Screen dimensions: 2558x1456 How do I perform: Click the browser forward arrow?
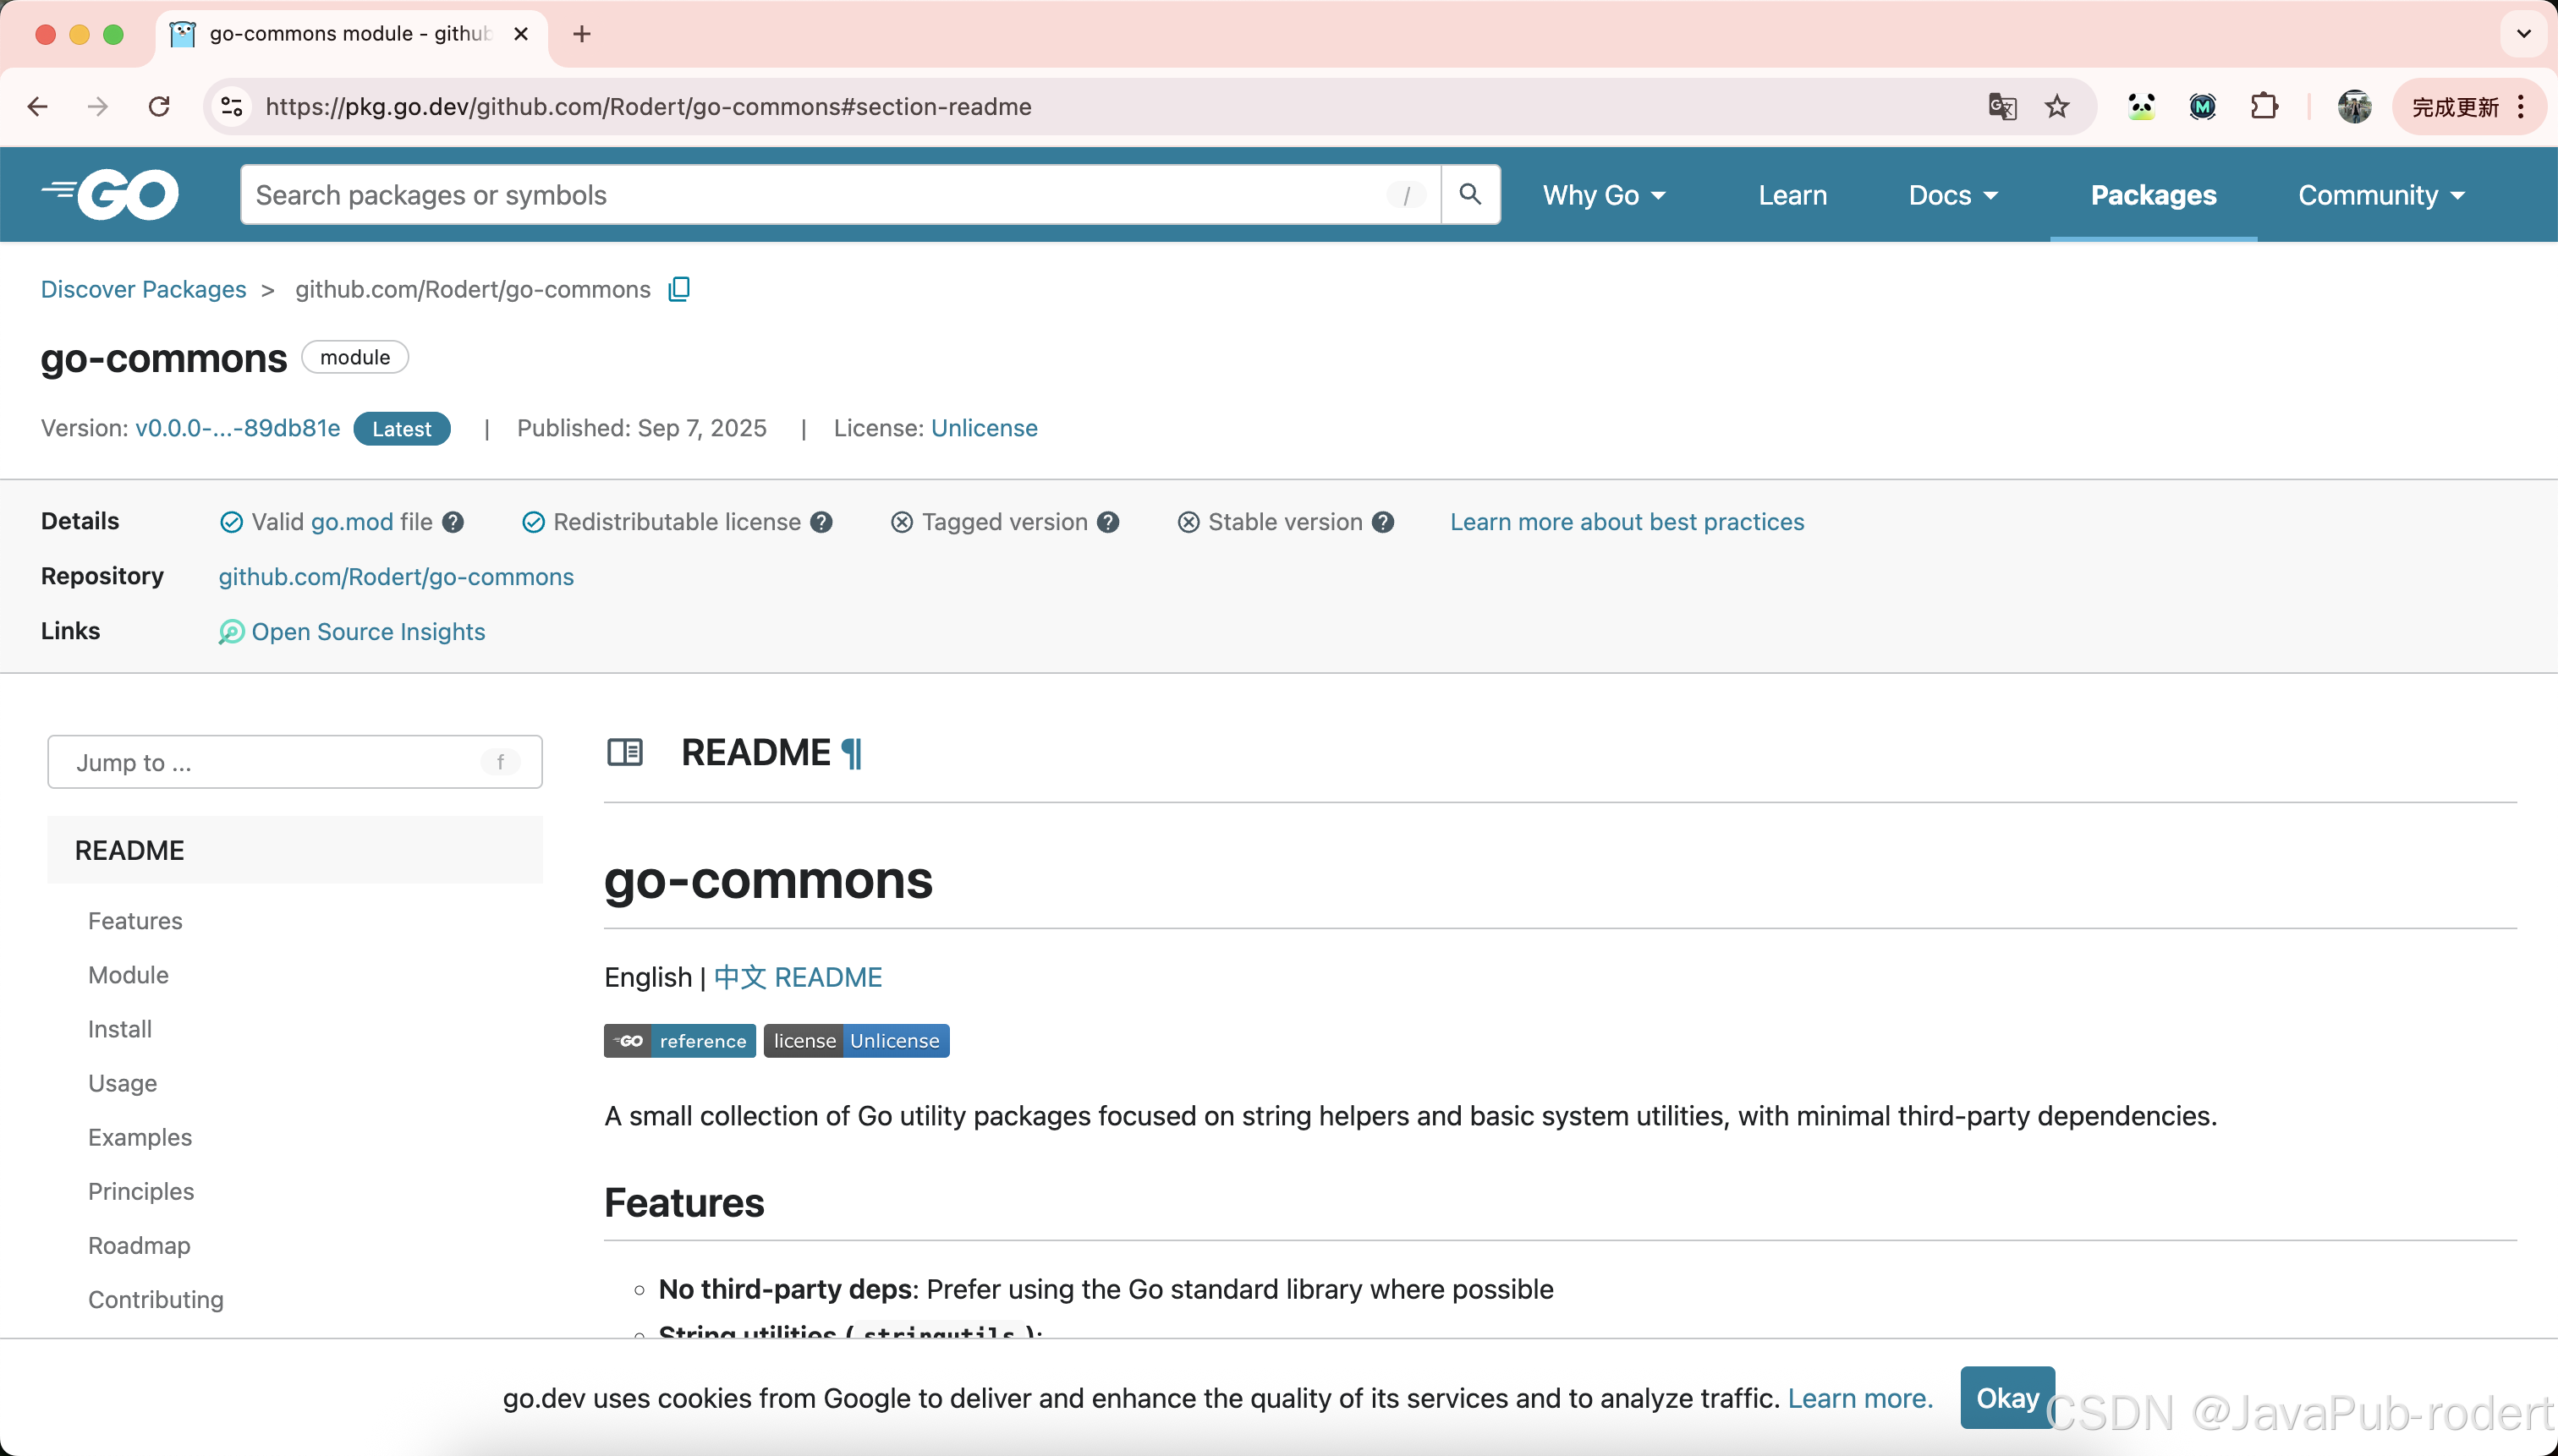pos(97,106)
